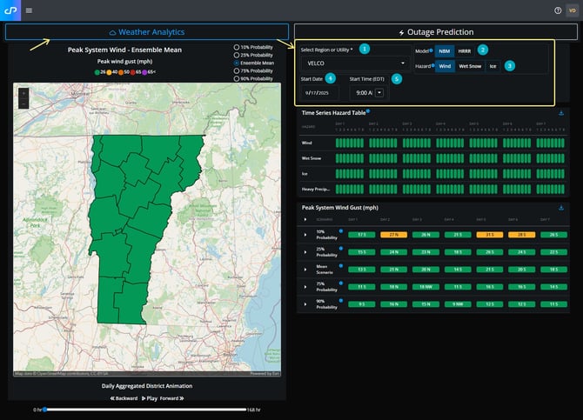Image resolution: width=583 pixels, height=420 pixels.
Task: Choose the Wet Snow hazard button
Action: (x=469, y=65)
